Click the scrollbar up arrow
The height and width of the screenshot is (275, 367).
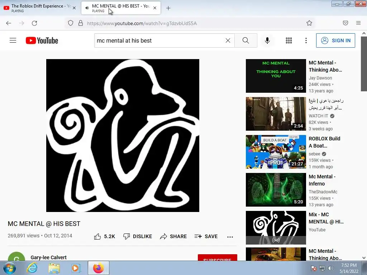tap(364, 33)
